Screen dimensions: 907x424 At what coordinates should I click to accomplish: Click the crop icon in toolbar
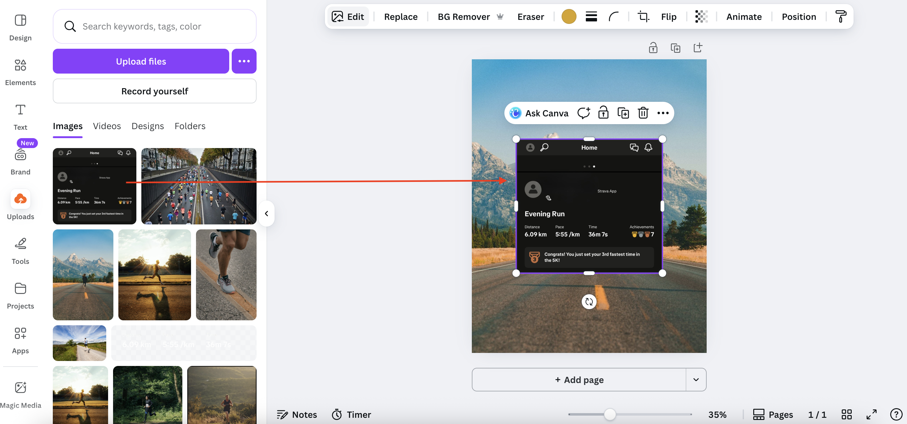[643, 16]
